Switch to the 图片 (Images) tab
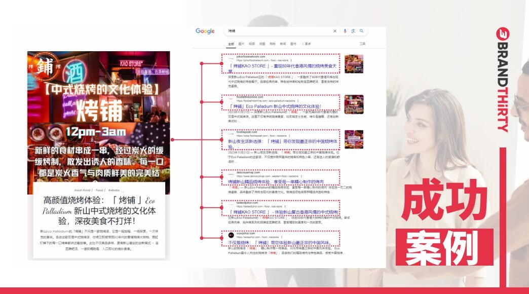Viewport: 529px width, 294px height. point(241,44)
